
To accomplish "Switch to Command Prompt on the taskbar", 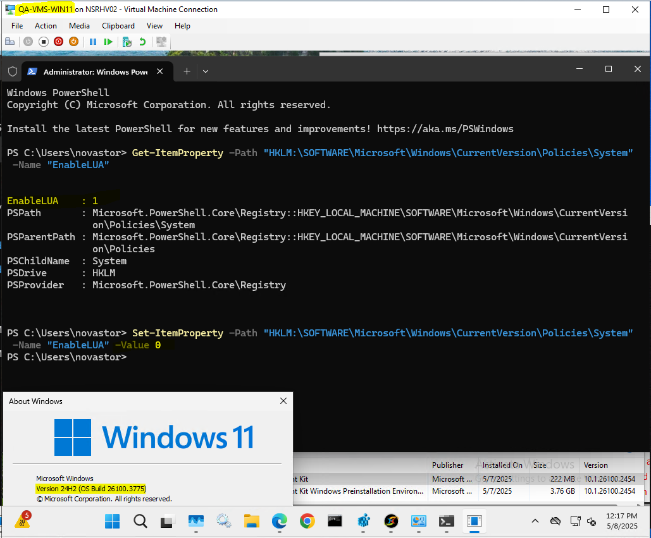I will coord(335,521).
